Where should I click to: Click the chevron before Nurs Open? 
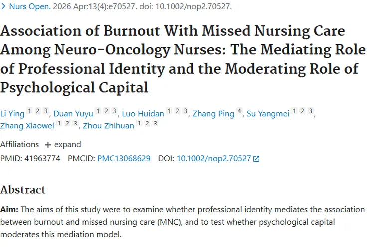(4, 7)
